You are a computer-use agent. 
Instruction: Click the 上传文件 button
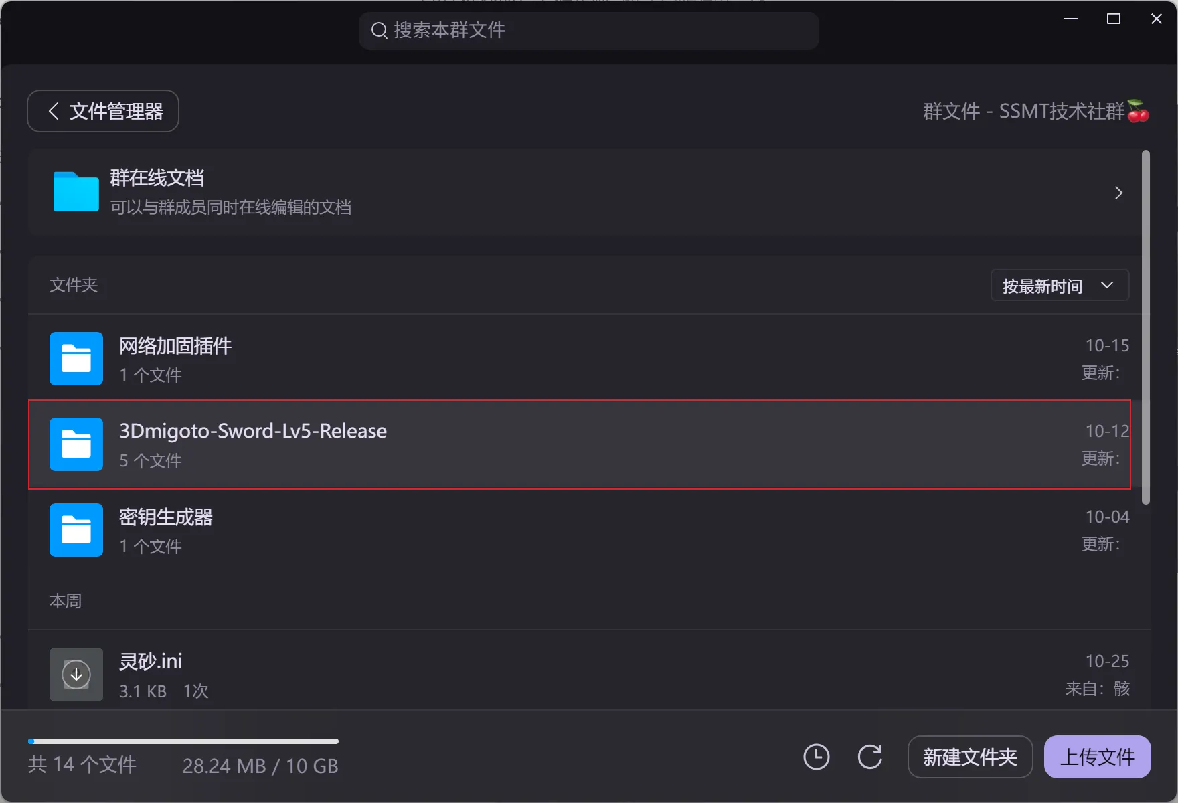pyautogui.click(x=1097, y=757)
